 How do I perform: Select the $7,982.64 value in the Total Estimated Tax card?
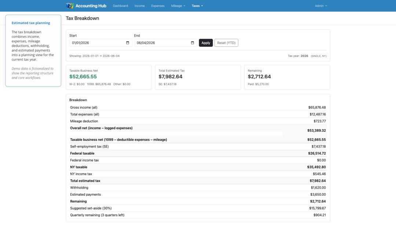coord(170,77)
